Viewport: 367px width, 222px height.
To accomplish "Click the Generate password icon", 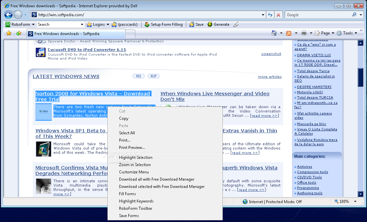I will 210,24.
